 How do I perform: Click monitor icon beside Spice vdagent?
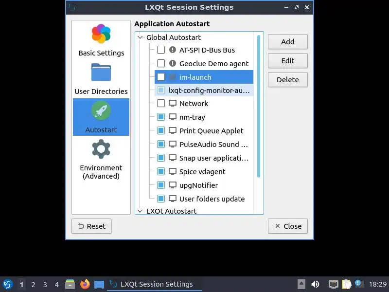click(x=173, y=171)
